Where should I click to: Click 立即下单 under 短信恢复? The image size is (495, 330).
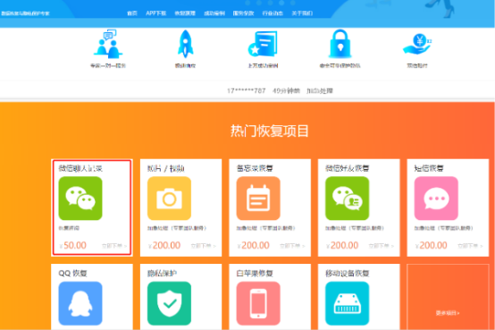tap(470, 246)
